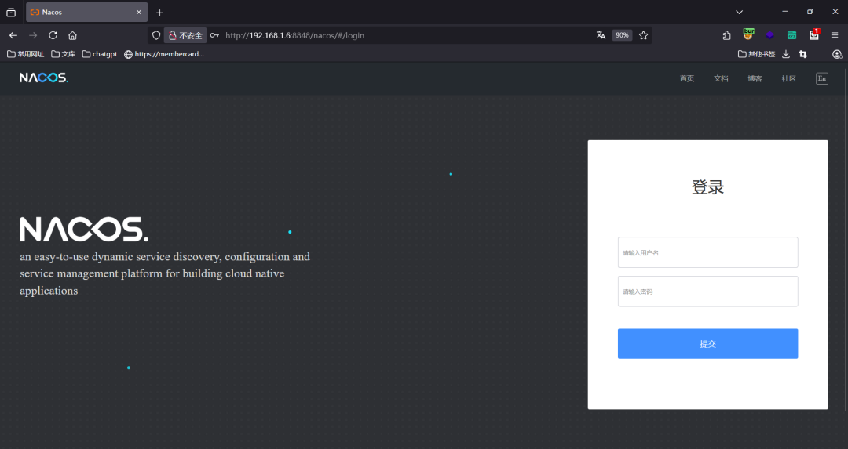Click the forward navigation arrow
The height and width of the screenshot is (449, 848).
(33, 35)
